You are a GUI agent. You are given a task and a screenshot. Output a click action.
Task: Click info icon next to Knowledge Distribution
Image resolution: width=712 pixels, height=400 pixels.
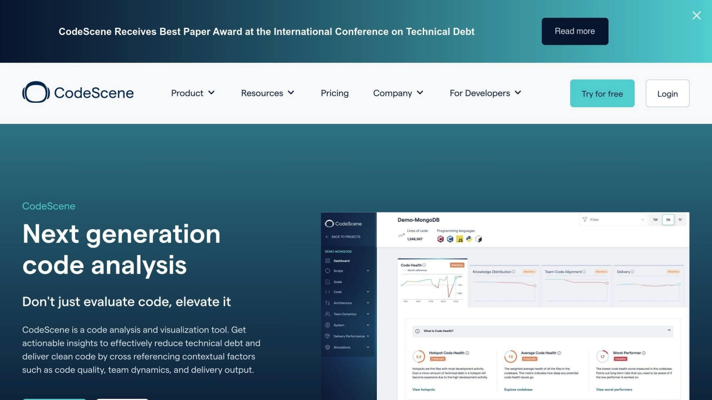tap(514, 272)
